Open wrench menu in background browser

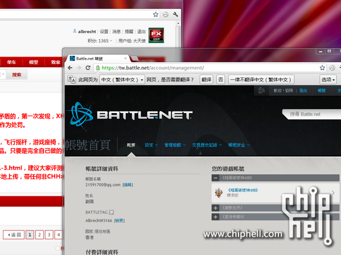(x=175, y=14)
